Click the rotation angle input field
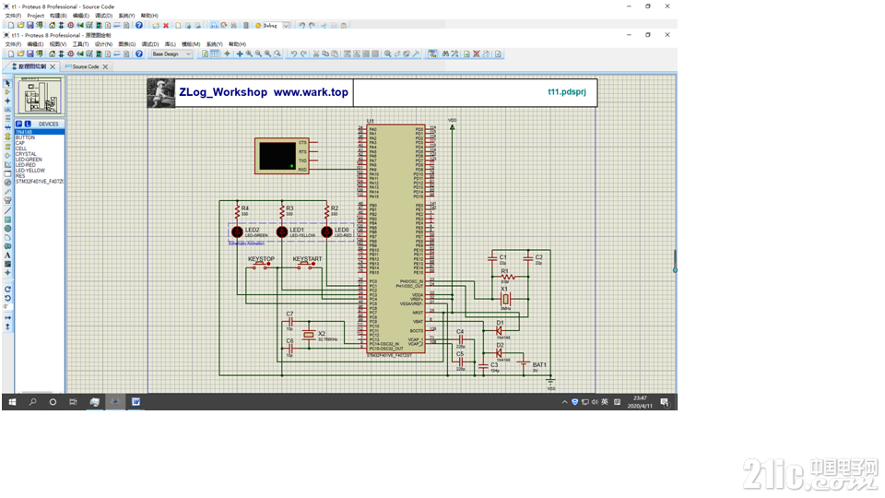Image resolution: width=885 pixels, height=498 pixels. pos(6,307)
